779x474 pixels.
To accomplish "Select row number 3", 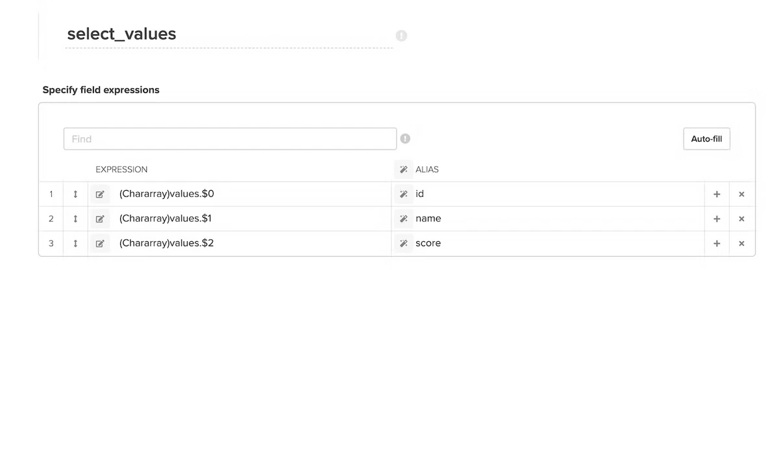I will click(x=51, y=243).
